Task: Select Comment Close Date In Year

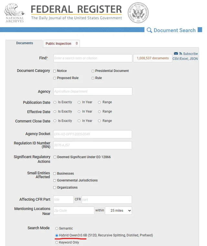Action: [79, 121]
